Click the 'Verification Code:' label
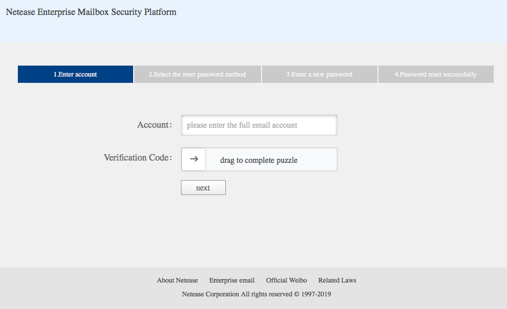The image size is (507, 309). (x=137, y=158)
